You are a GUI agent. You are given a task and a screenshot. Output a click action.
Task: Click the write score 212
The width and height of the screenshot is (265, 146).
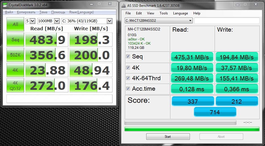tap(237, 101)
